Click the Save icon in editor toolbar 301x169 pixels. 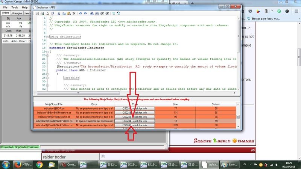tap(37, 14)
